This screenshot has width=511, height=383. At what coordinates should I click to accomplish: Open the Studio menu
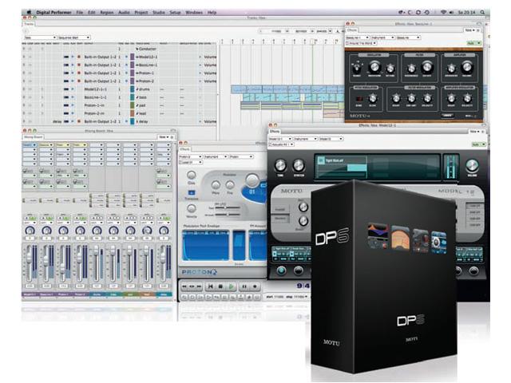pyautogui.click(x=159, y=13)
